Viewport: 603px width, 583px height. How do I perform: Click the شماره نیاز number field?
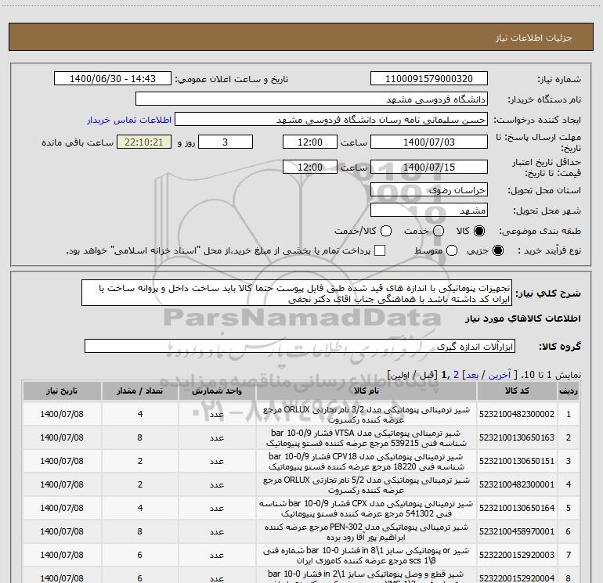(429, 78)
